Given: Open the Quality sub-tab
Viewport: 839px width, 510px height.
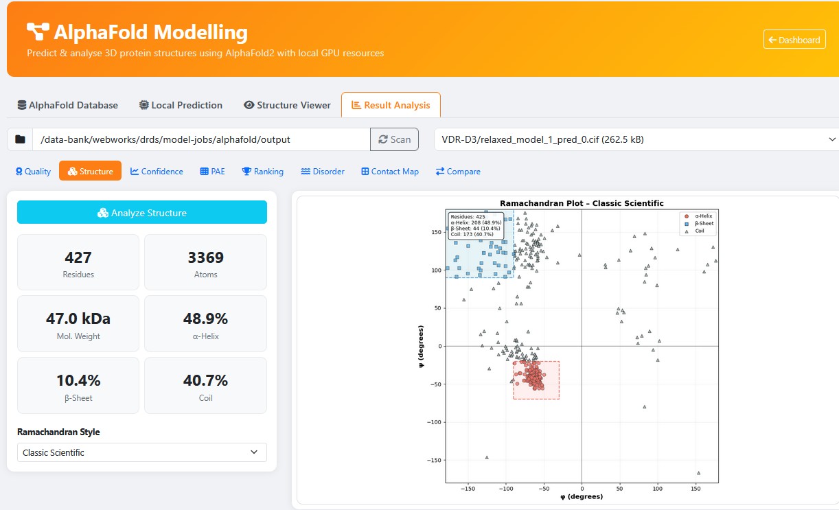Looking at the screenshot, I should click(33, 172).
